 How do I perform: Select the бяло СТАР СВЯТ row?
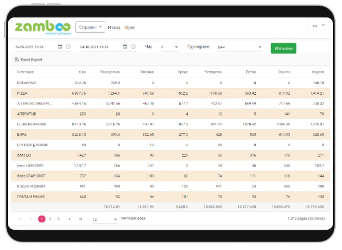170,176
